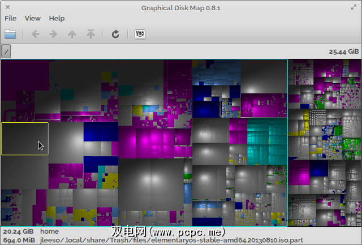
Task: Click the large cyan block in the treemap
Action: [x=267, y=141]
